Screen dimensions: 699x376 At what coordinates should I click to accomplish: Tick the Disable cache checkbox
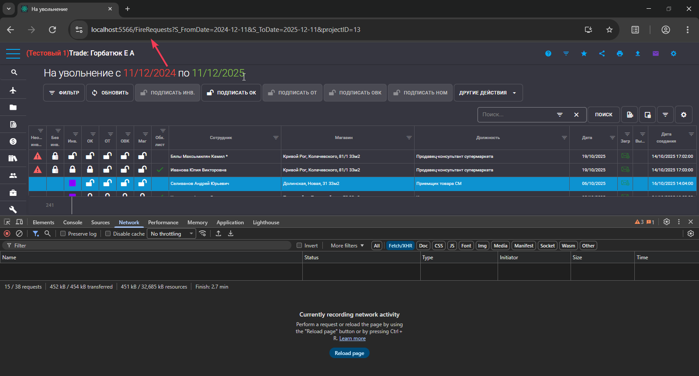(x=108, y=234)
